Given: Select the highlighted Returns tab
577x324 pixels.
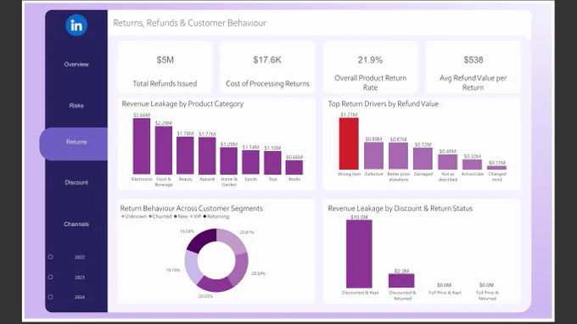Looking at the screenshot, I should coord(74,144).
